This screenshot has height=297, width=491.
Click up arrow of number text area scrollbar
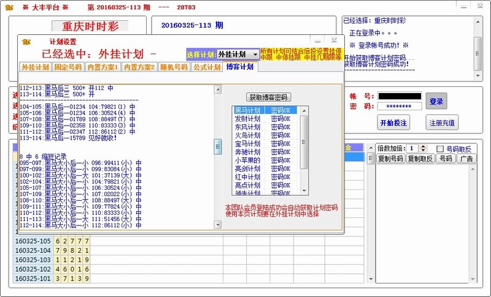click(x=473, y=169)
